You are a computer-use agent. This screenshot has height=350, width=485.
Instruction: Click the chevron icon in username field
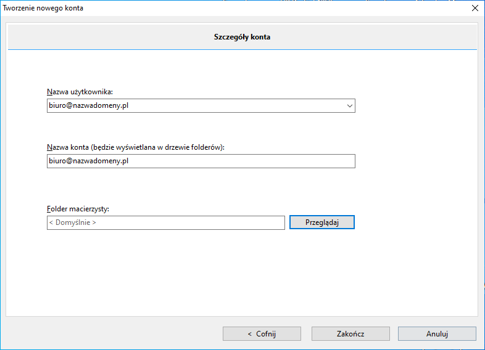[349, 105]
